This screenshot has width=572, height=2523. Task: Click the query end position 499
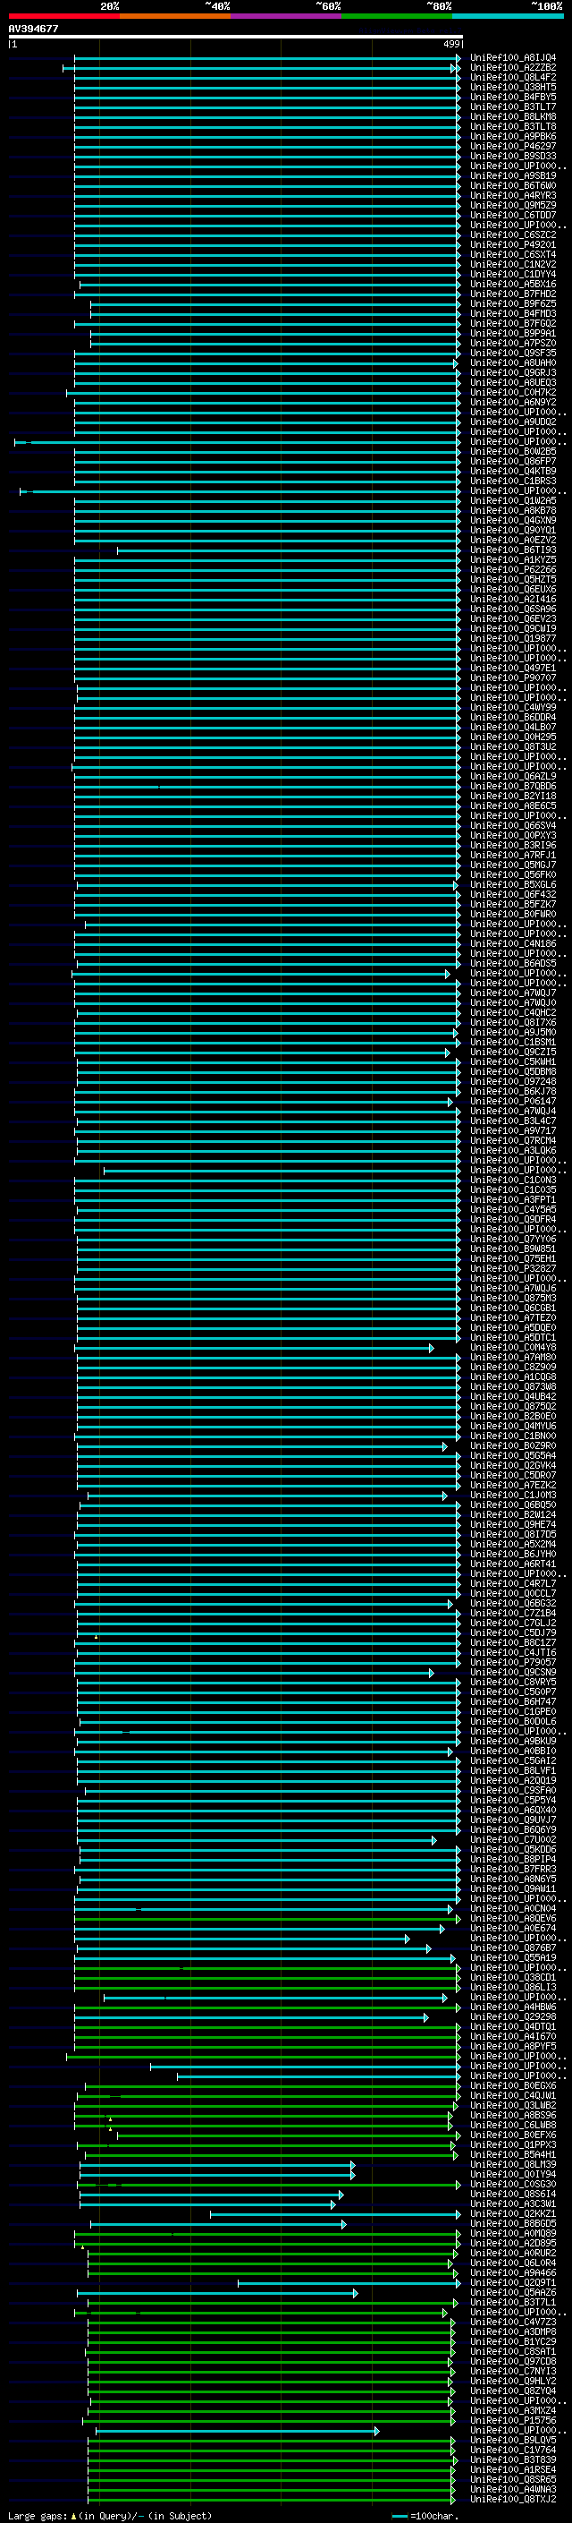[450, 44]
